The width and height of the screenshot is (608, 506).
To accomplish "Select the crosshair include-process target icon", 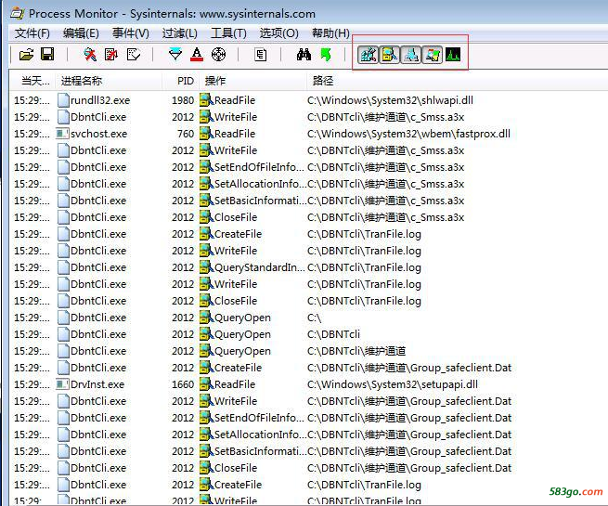I will pyautogui.click(x=218, y=55).
